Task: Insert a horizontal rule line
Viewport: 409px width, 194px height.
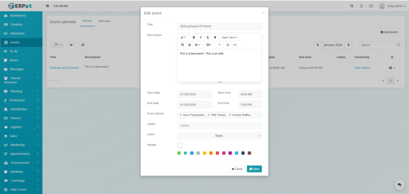Action: 219,45
